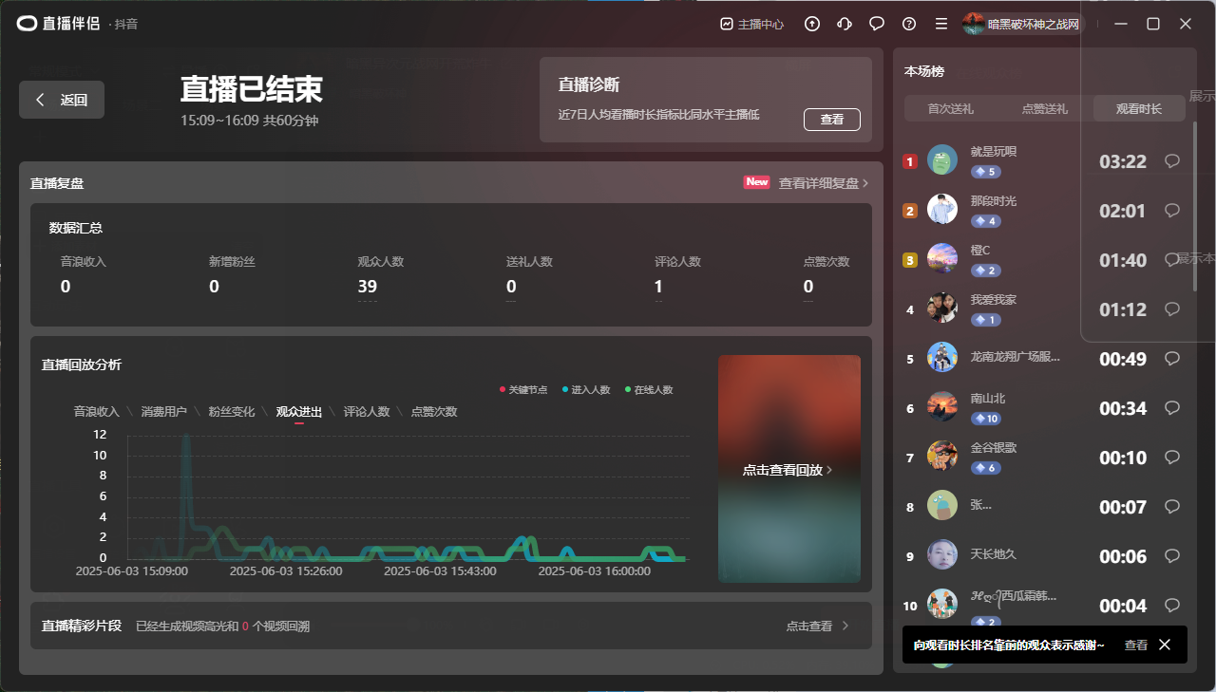Switch to the 粉丝变化 chart tab
This screenshot has width=1216, height=692.
pos(232,412)
